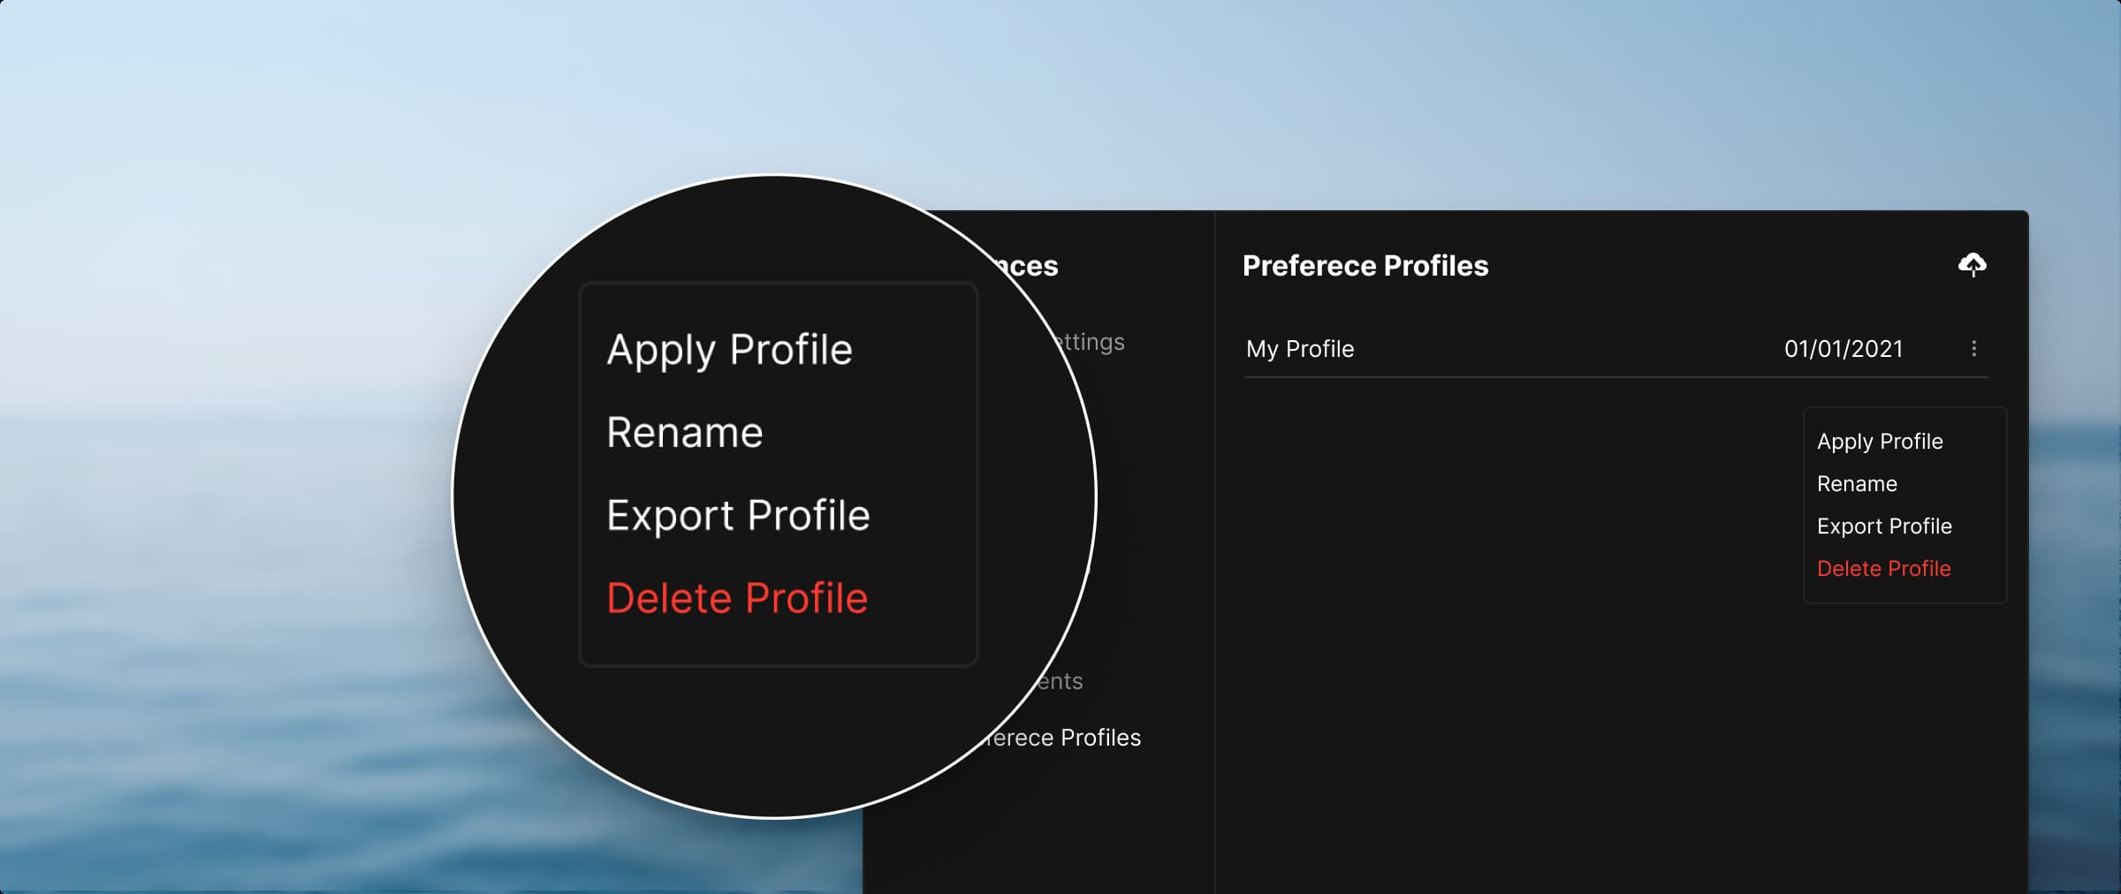Select the My Profile entry
Image resolution: width=2121 pixels, height=894 pixels.
pos(1299,349)
